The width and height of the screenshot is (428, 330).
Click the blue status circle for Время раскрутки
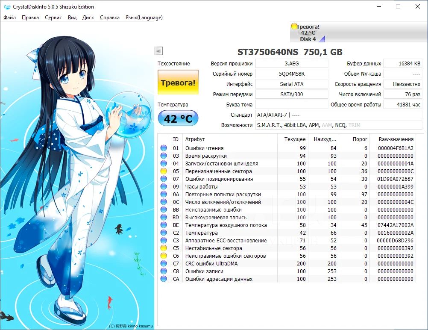pos(164,156)
